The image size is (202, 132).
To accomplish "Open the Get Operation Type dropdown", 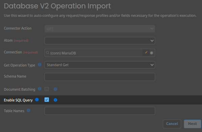I will 100,65.
